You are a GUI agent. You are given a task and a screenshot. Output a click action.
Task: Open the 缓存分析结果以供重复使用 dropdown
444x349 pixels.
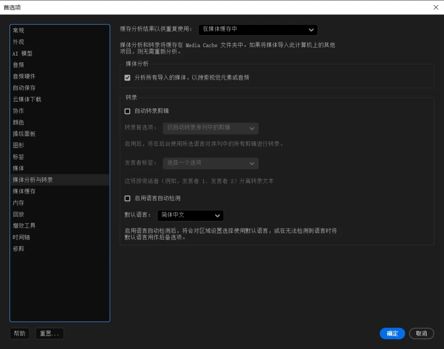(258, 30)
